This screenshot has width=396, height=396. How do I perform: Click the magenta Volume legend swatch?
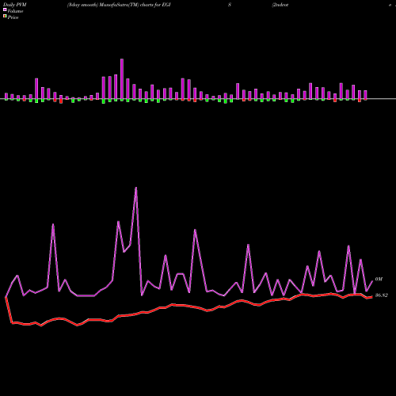[5, 10]
